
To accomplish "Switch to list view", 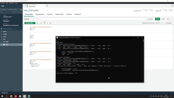I will point(44,23).
